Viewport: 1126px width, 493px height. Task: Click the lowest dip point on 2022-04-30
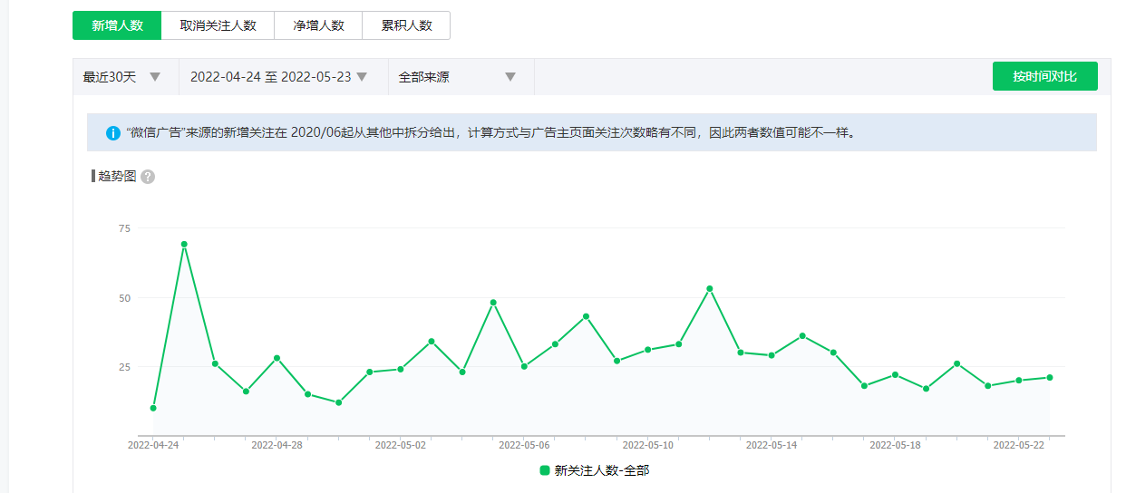[339, 402]
